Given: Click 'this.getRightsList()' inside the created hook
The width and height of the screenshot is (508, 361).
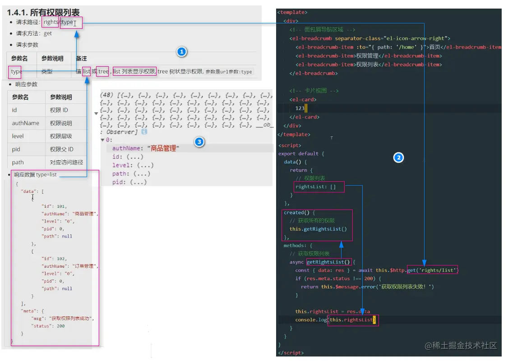Looking at the screenshot, I should point(318,229).
